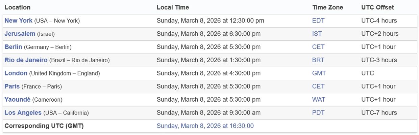This screenshot has height=135, width=419.
Task: Select the Los Angeles link
Action: [23, 112]
